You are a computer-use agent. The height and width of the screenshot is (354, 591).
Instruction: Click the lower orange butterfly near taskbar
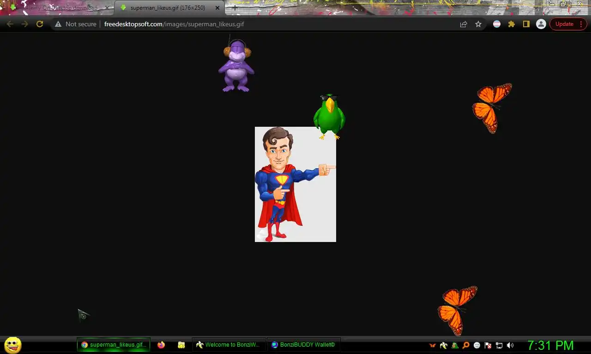(457, 311)
